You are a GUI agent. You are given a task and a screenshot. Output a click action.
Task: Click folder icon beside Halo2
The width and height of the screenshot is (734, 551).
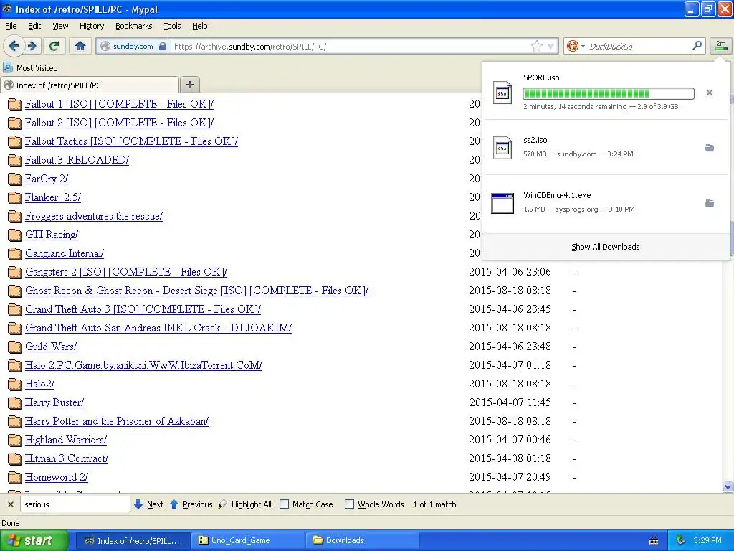15,385
